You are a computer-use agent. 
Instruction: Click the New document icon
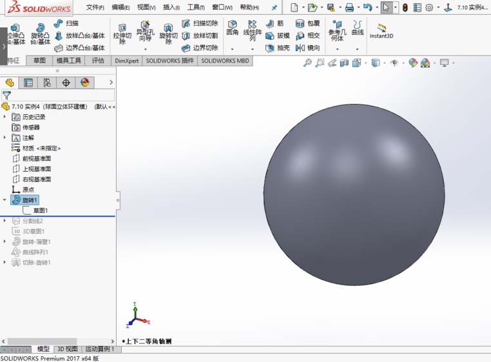click(294, 7)
